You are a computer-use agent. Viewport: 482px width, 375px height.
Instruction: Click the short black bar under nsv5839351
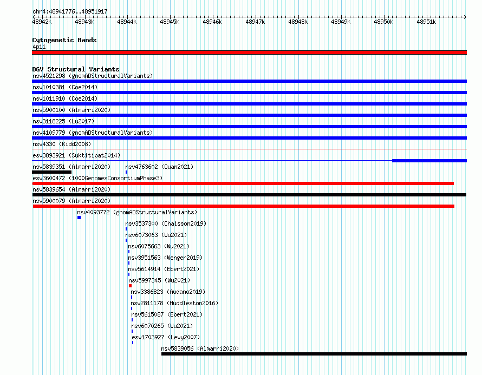point(51,172)
